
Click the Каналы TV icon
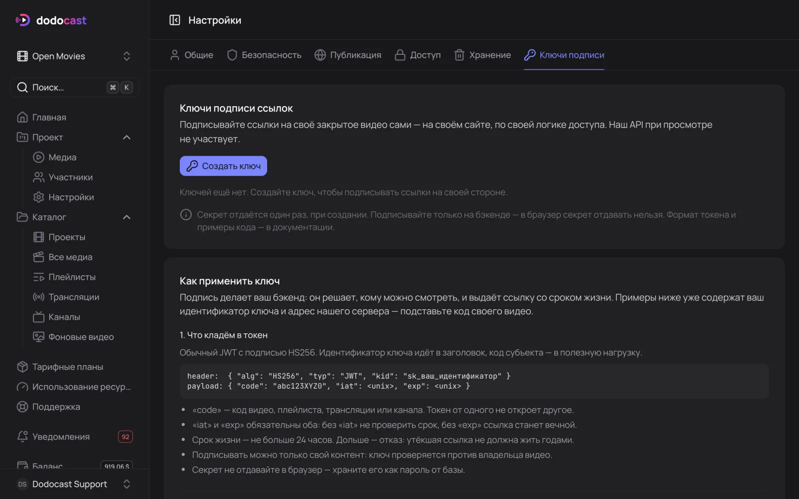click(x=38, y=317)
